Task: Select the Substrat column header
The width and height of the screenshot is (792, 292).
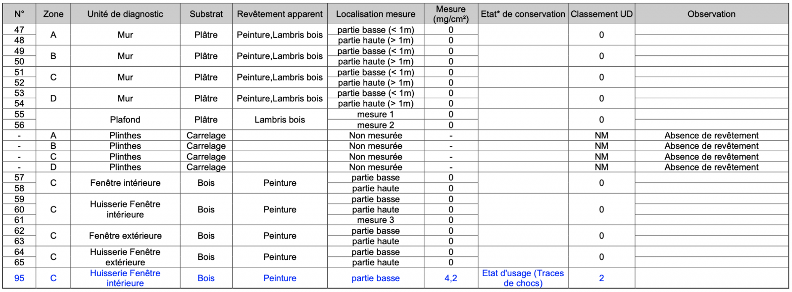Action: click(206, 14)
